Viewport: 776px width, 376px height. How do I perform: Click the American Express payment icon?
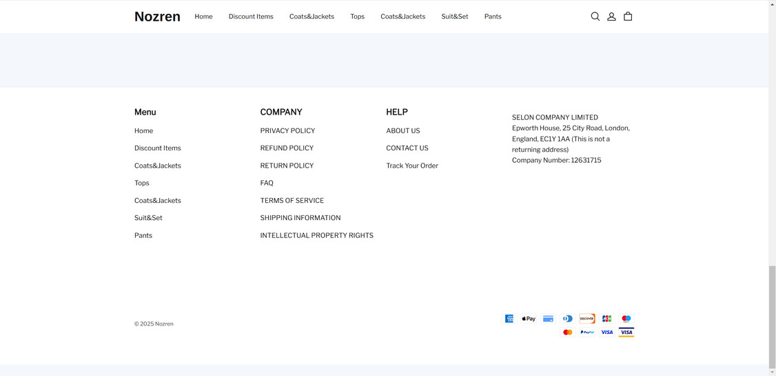click(509, 319)
